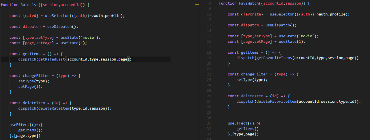
Task: Click line number 9 in right gutter
Action: pos(210,3)
